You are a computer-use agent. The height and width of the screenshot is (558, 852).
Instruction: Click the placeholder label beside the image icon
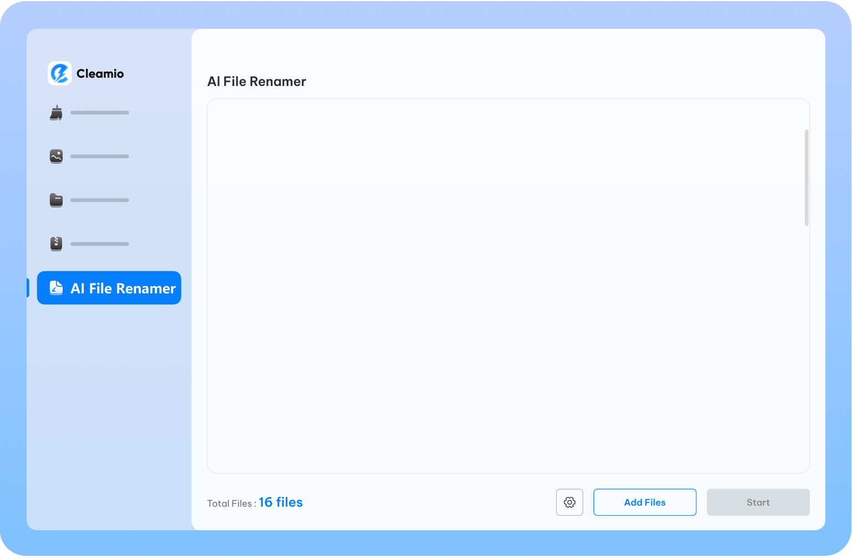pos(100,156)
